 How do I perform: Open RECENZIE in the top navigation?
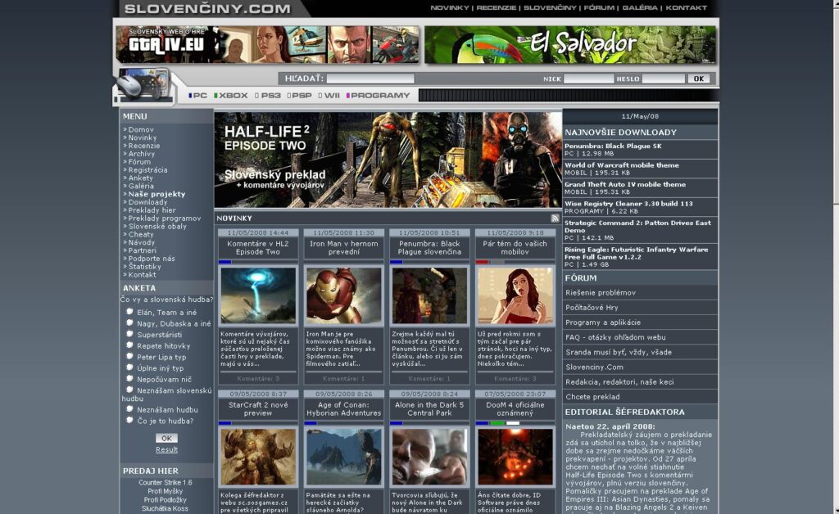(496, 8)
